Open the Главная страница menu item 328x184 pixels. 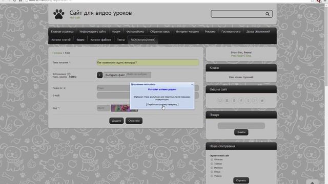pos(62,32)
